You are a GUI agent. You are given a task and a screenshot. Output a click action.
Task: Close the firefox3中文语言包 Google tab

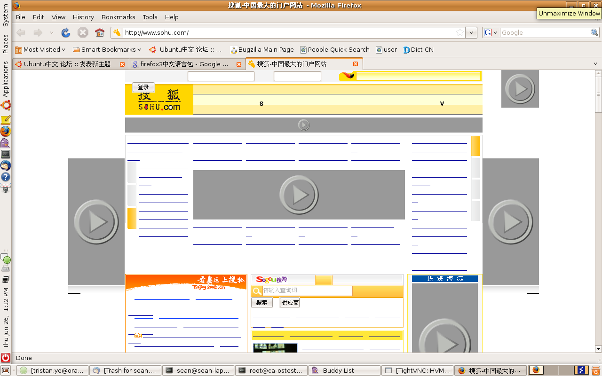click(239, 64)
